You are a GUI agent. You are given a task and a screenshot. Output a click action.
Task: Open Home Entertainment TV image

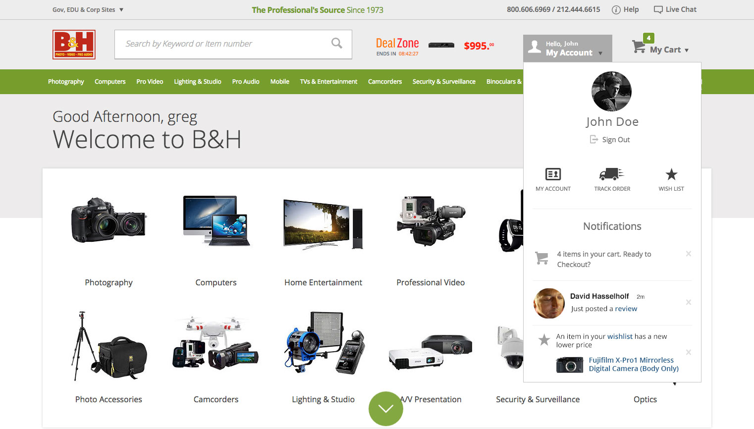(x=323, y=224)
